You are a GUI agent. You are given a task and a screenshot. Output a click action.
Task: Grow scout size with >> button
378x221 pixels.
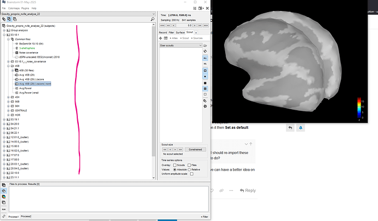pos(180,150)
